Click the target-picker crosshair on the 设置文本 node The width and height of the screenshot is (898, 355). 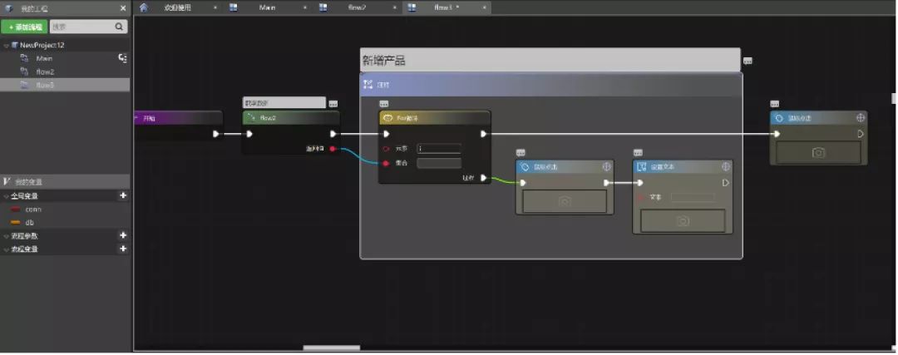coord(725,166)
